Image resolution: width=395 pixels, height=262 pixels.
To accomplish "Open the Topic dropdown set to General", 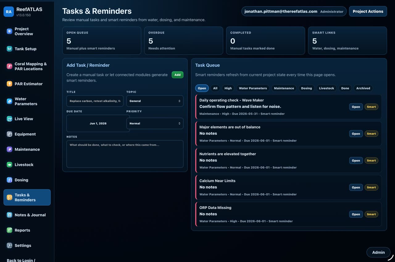I will coord(155,101).
